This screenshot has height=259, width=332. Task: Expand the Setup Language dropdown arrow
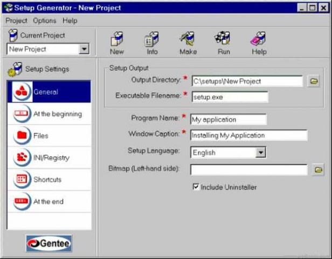click(260, 152)
